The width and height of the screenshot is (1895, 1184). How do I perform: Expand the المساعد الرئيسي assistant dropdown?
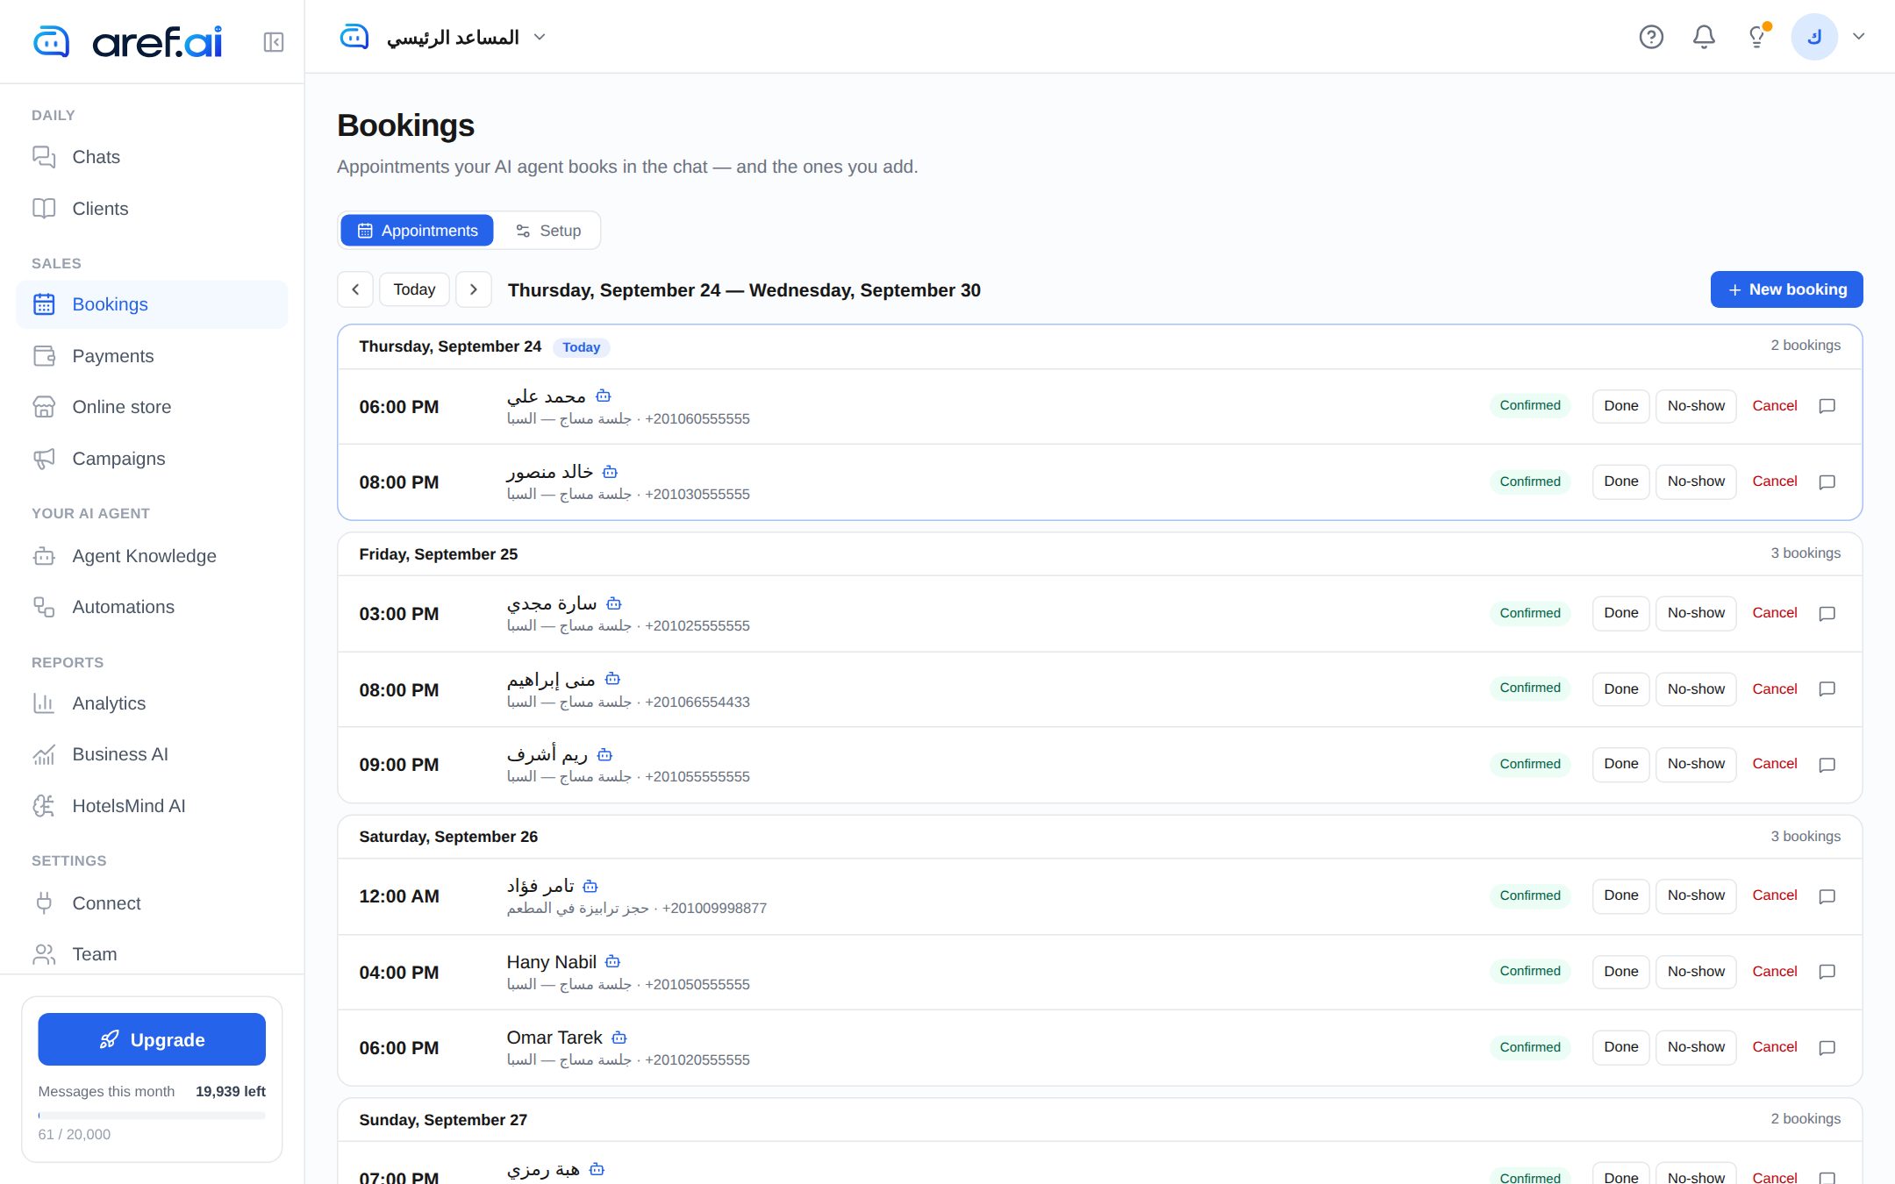pyautogui.click(x=443, y=37)
